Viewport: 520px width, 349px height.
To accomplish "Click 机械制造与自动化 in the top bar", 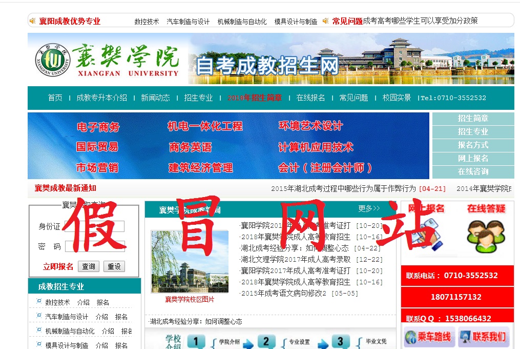I will click(x=242, y=22).
